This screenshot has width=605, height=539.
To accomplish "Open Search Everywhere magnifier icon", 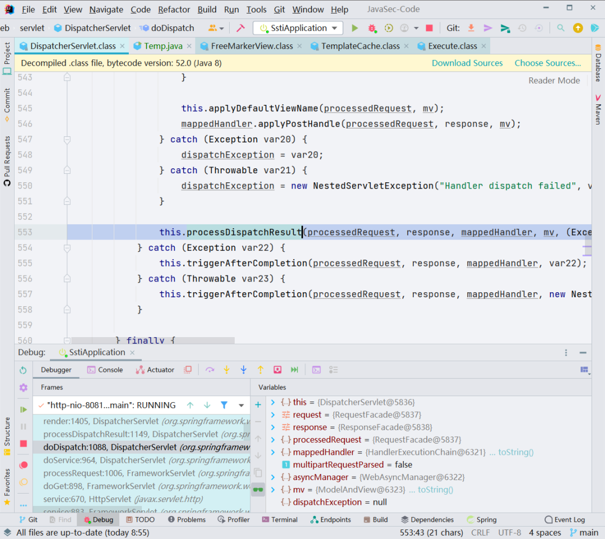I will pyautogui.click(x=561, y=28).
